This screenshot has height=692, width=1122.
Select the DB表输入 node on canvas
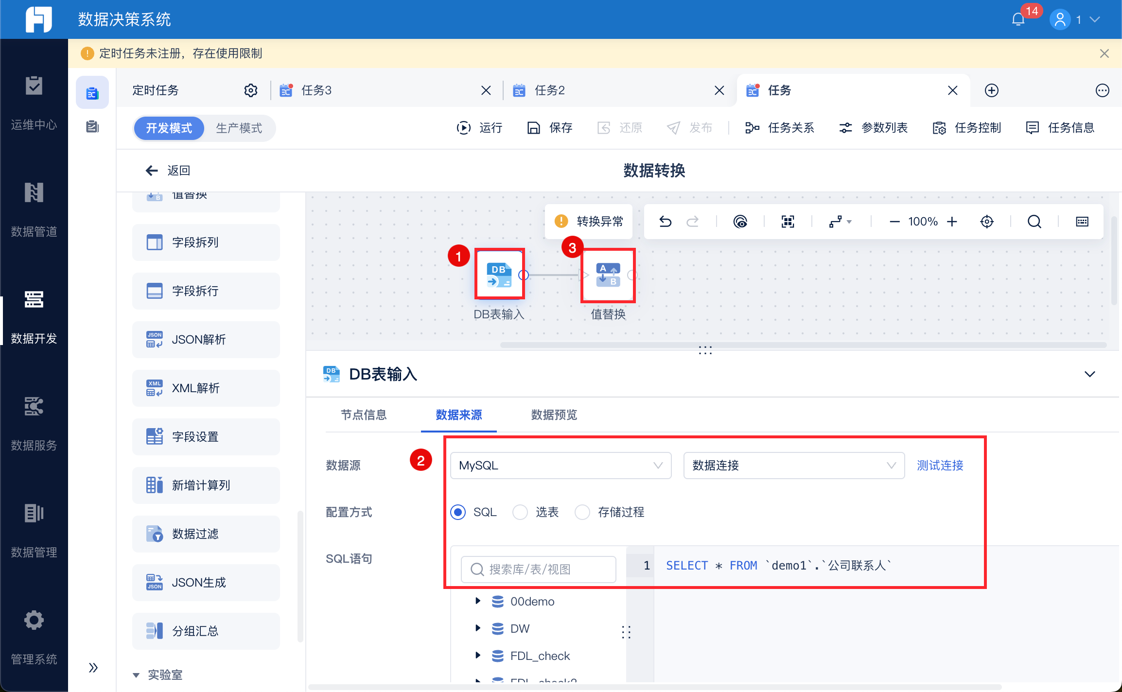coord(499,275)
